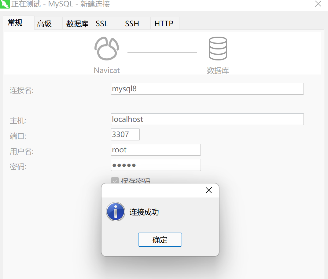328x279 pixels.
Task: Click the 密码 password field
Action: pos(156,165)
